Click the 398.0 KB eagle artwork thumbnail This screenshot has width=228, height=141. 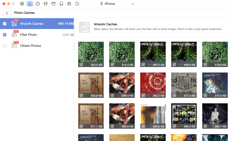pyautogui.click(x=122, y=83)
